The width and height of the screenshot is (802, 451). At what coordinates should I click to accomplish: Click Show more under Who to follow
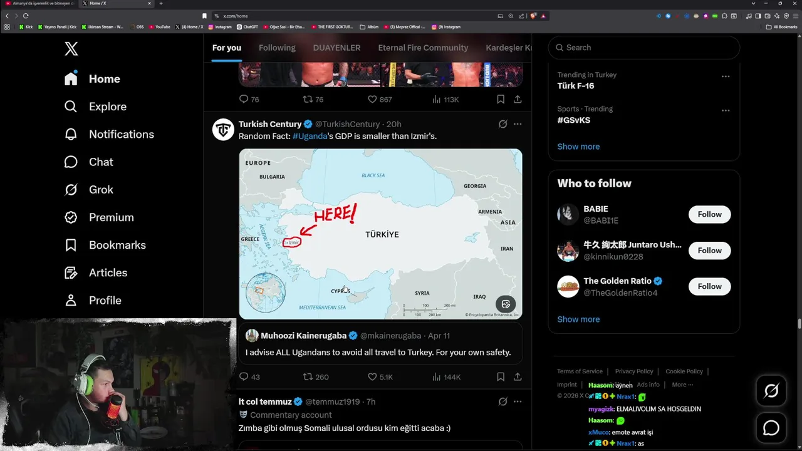click(578, 319)
